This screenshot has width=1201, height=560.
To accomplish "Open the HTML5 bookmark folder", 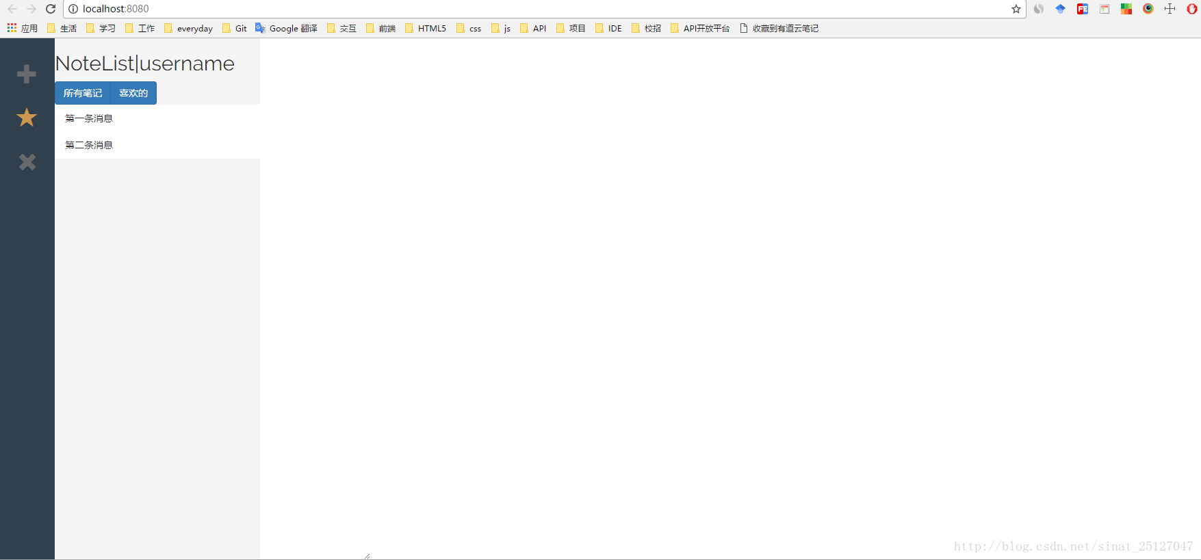I will click(x=425, y=28).
